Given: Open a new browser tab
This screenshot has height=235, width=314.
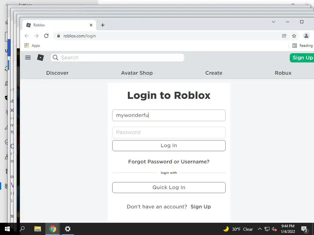Looking at the screenshot, I should coord(103,25).
